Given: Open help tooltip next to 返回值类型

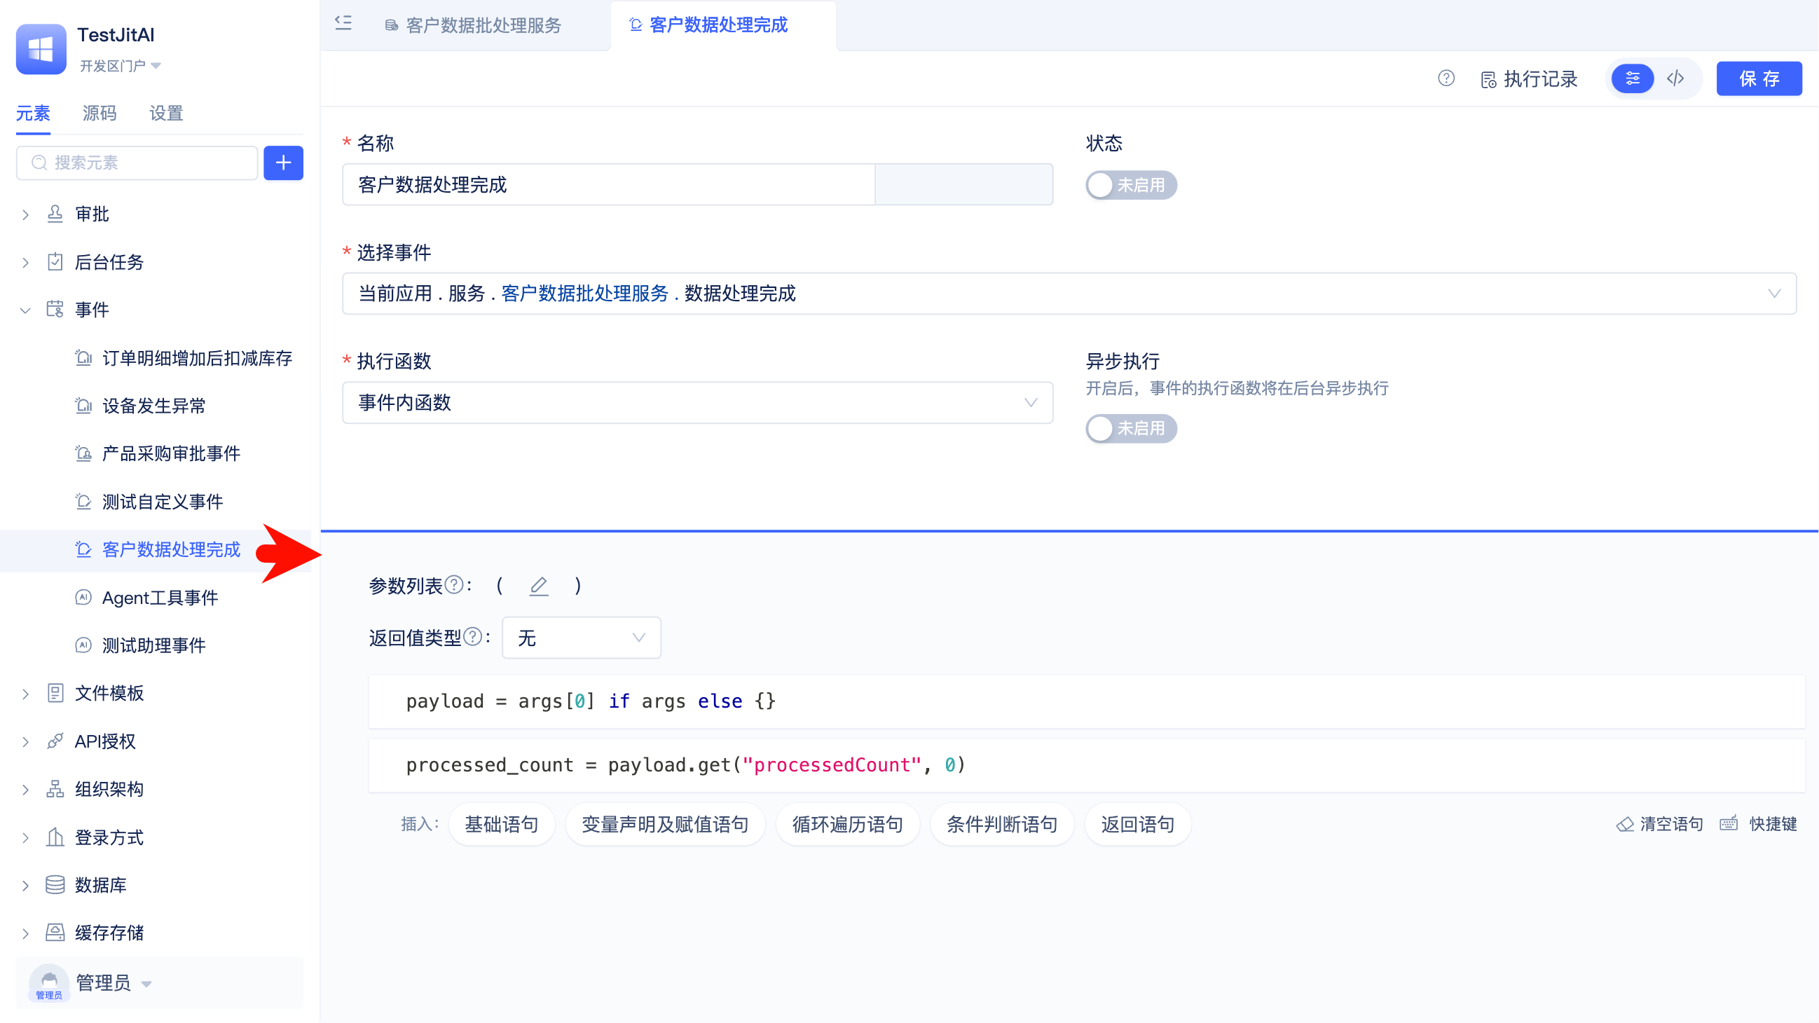Looking at the screenshot, I should pyautogui.click(x=473, y=637).
